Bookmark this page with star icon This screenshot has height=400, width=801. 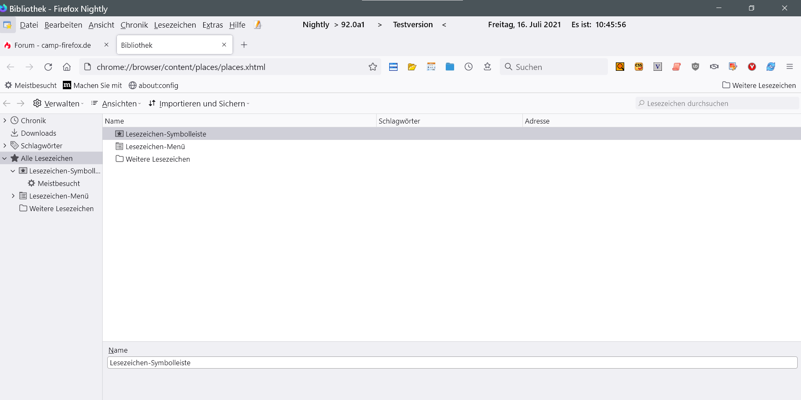point(372,67)
